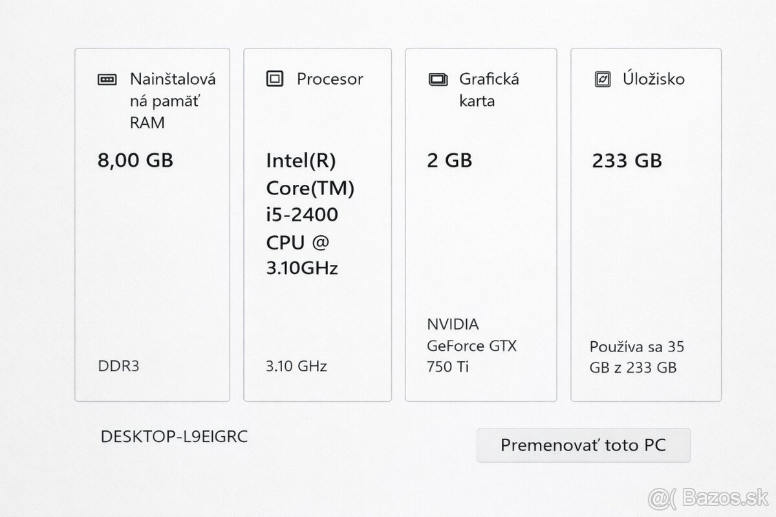Image resolution: width=776 pixels, height=517 pixels.
Task: Open the Nainštalovaná pamäť RAM card
Action: (x=152, y=258)
